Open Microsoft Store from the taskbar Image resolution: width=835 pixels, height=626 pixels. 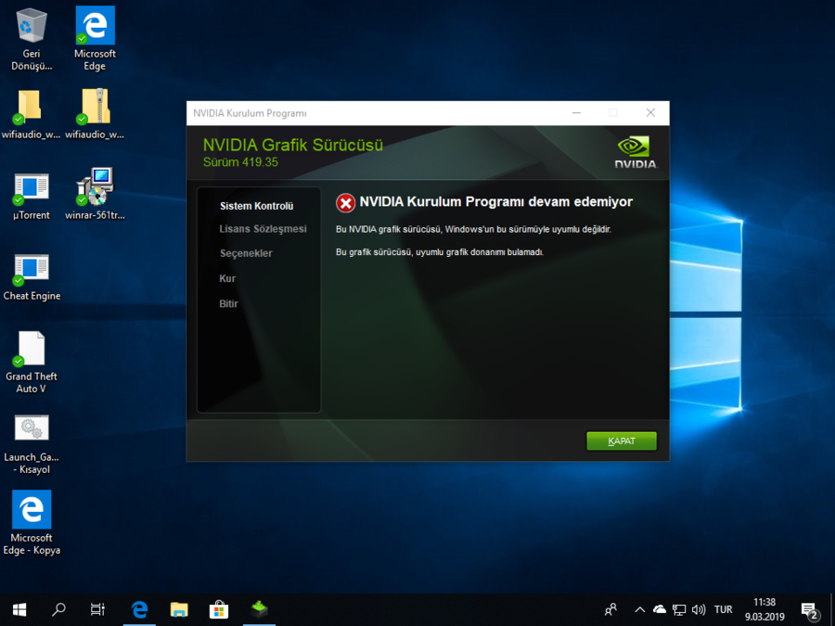click(x=218, y=609)
